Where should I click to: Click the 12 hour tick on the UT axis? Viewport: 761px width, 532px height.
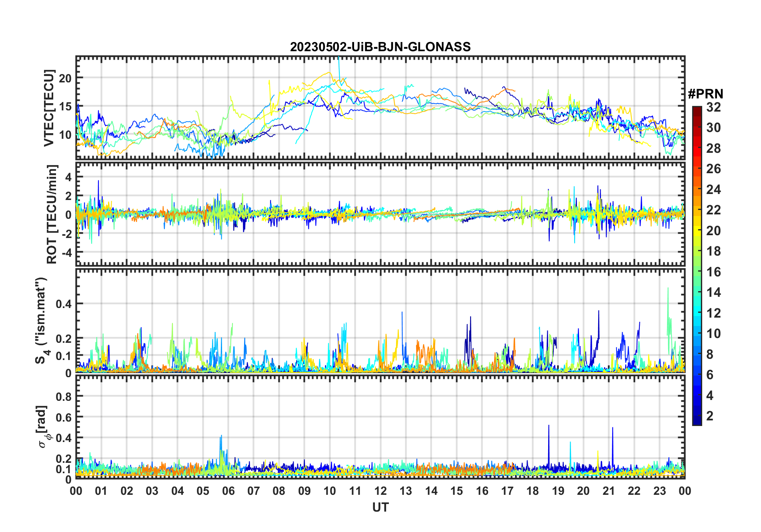pyautogui.click(x=380, y=491)
